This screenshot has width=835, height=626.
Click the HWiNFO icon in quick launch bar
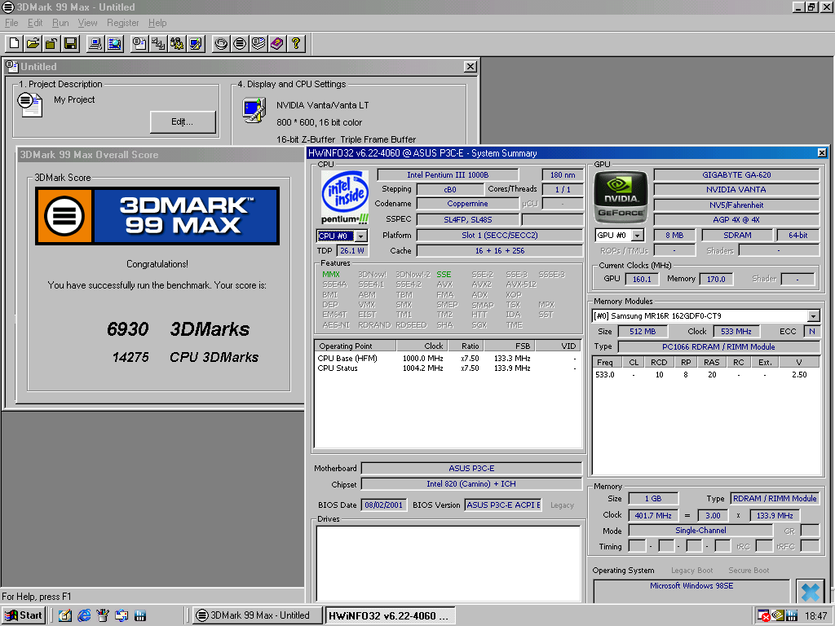pos(140,615)
